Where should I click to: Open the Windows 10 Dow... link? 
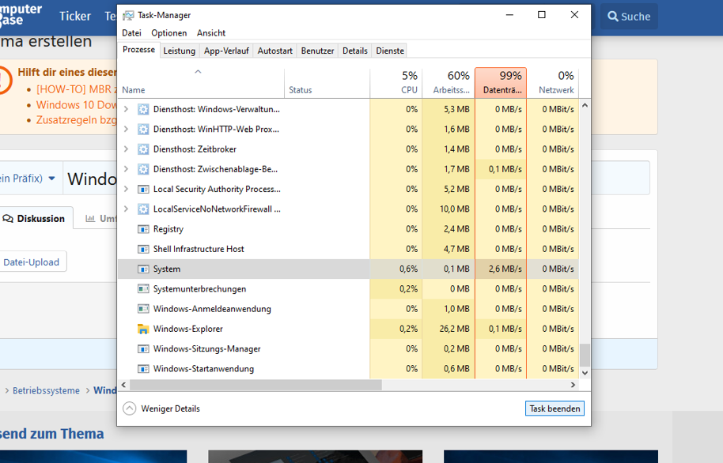coord(77,105)
